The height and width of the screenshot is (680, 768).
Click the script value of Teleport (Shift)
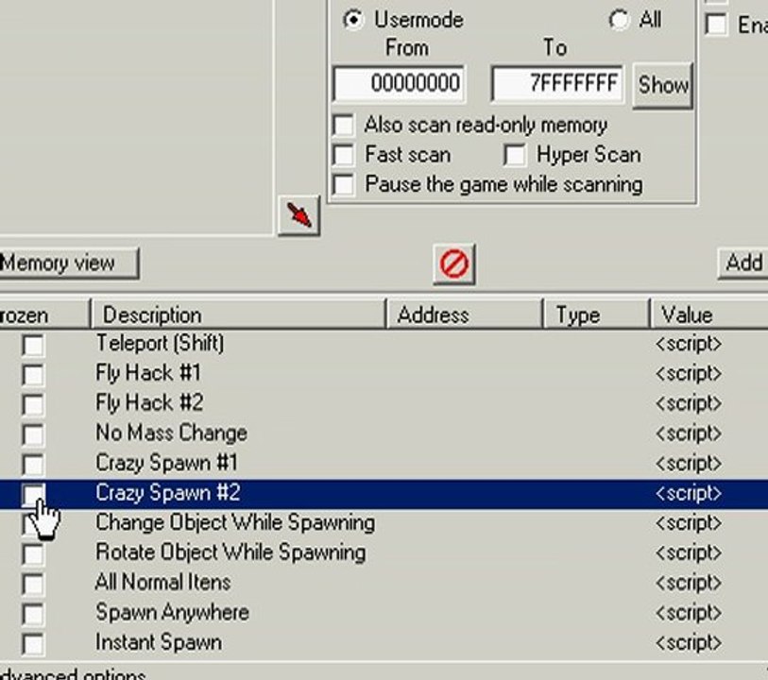[x=688, y=344]
